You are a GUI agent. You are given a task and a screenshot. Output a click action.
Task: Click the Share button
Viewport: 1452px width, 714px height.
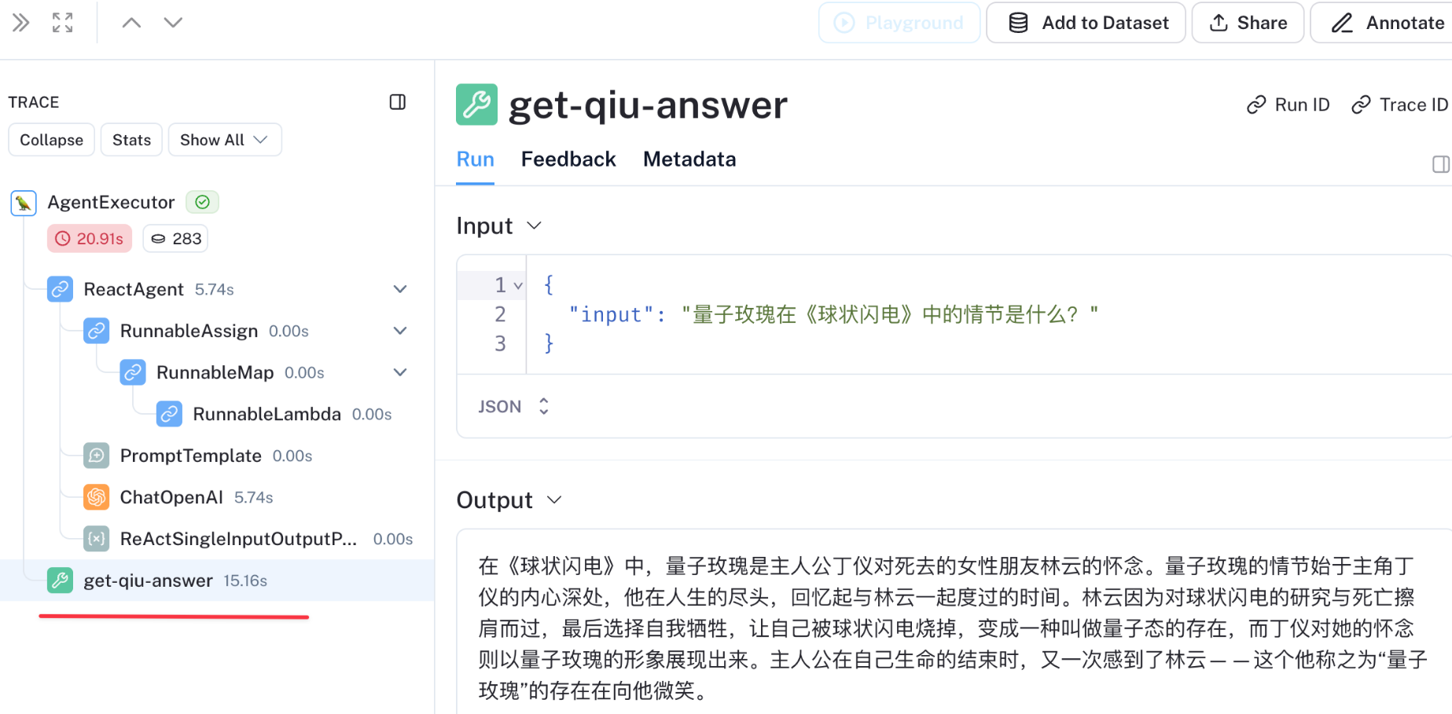[1248, 23]
